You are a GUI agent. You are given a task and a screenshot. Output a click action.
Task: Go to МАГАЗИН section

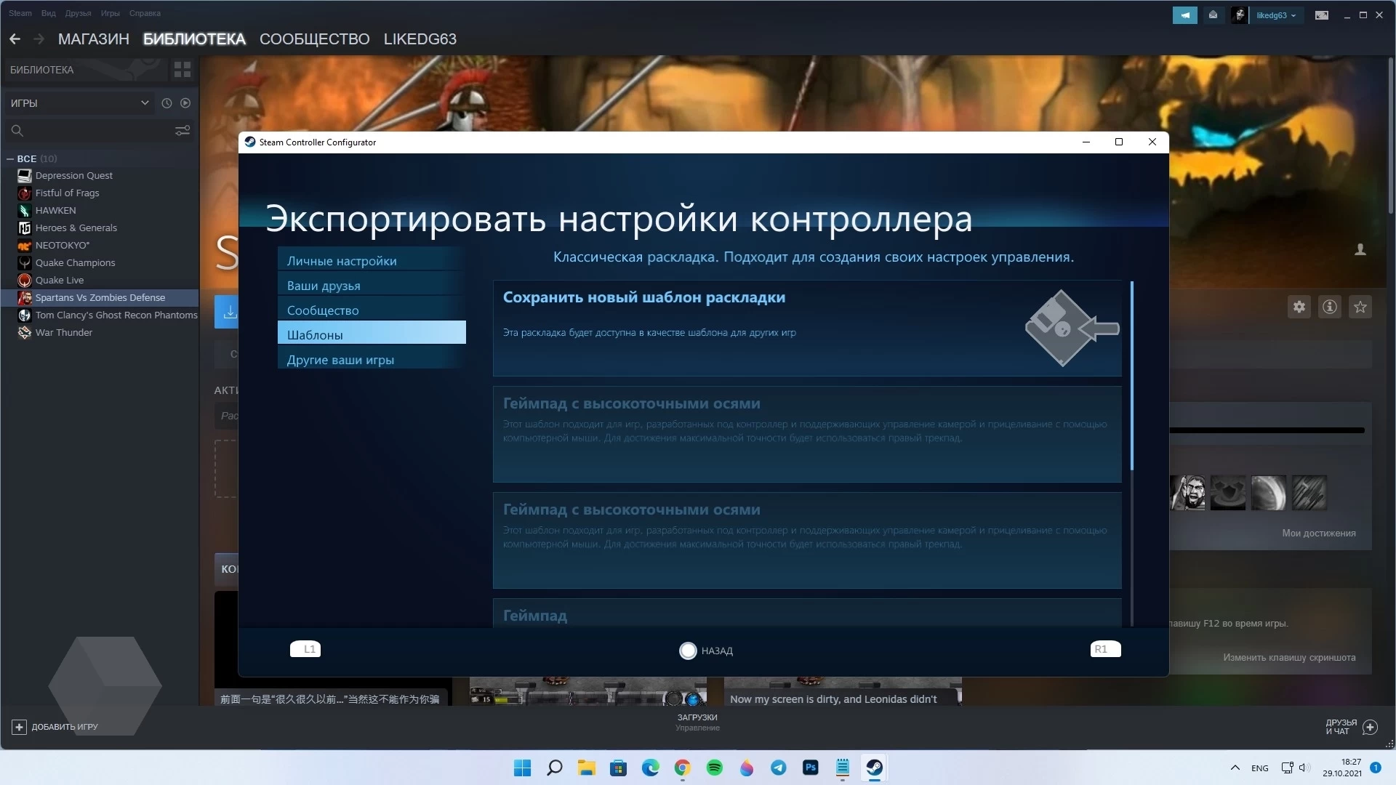pos(94,39)
